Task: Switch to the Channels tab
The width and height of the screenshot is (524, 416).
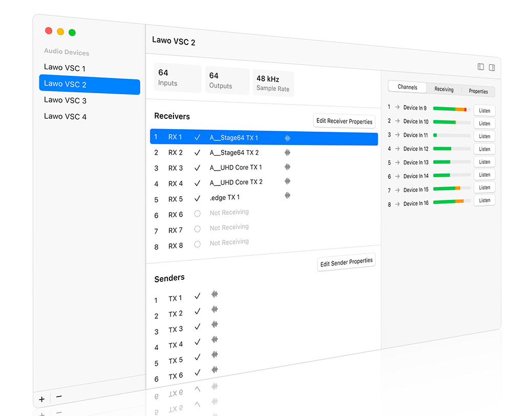Action: coord(407,87)
